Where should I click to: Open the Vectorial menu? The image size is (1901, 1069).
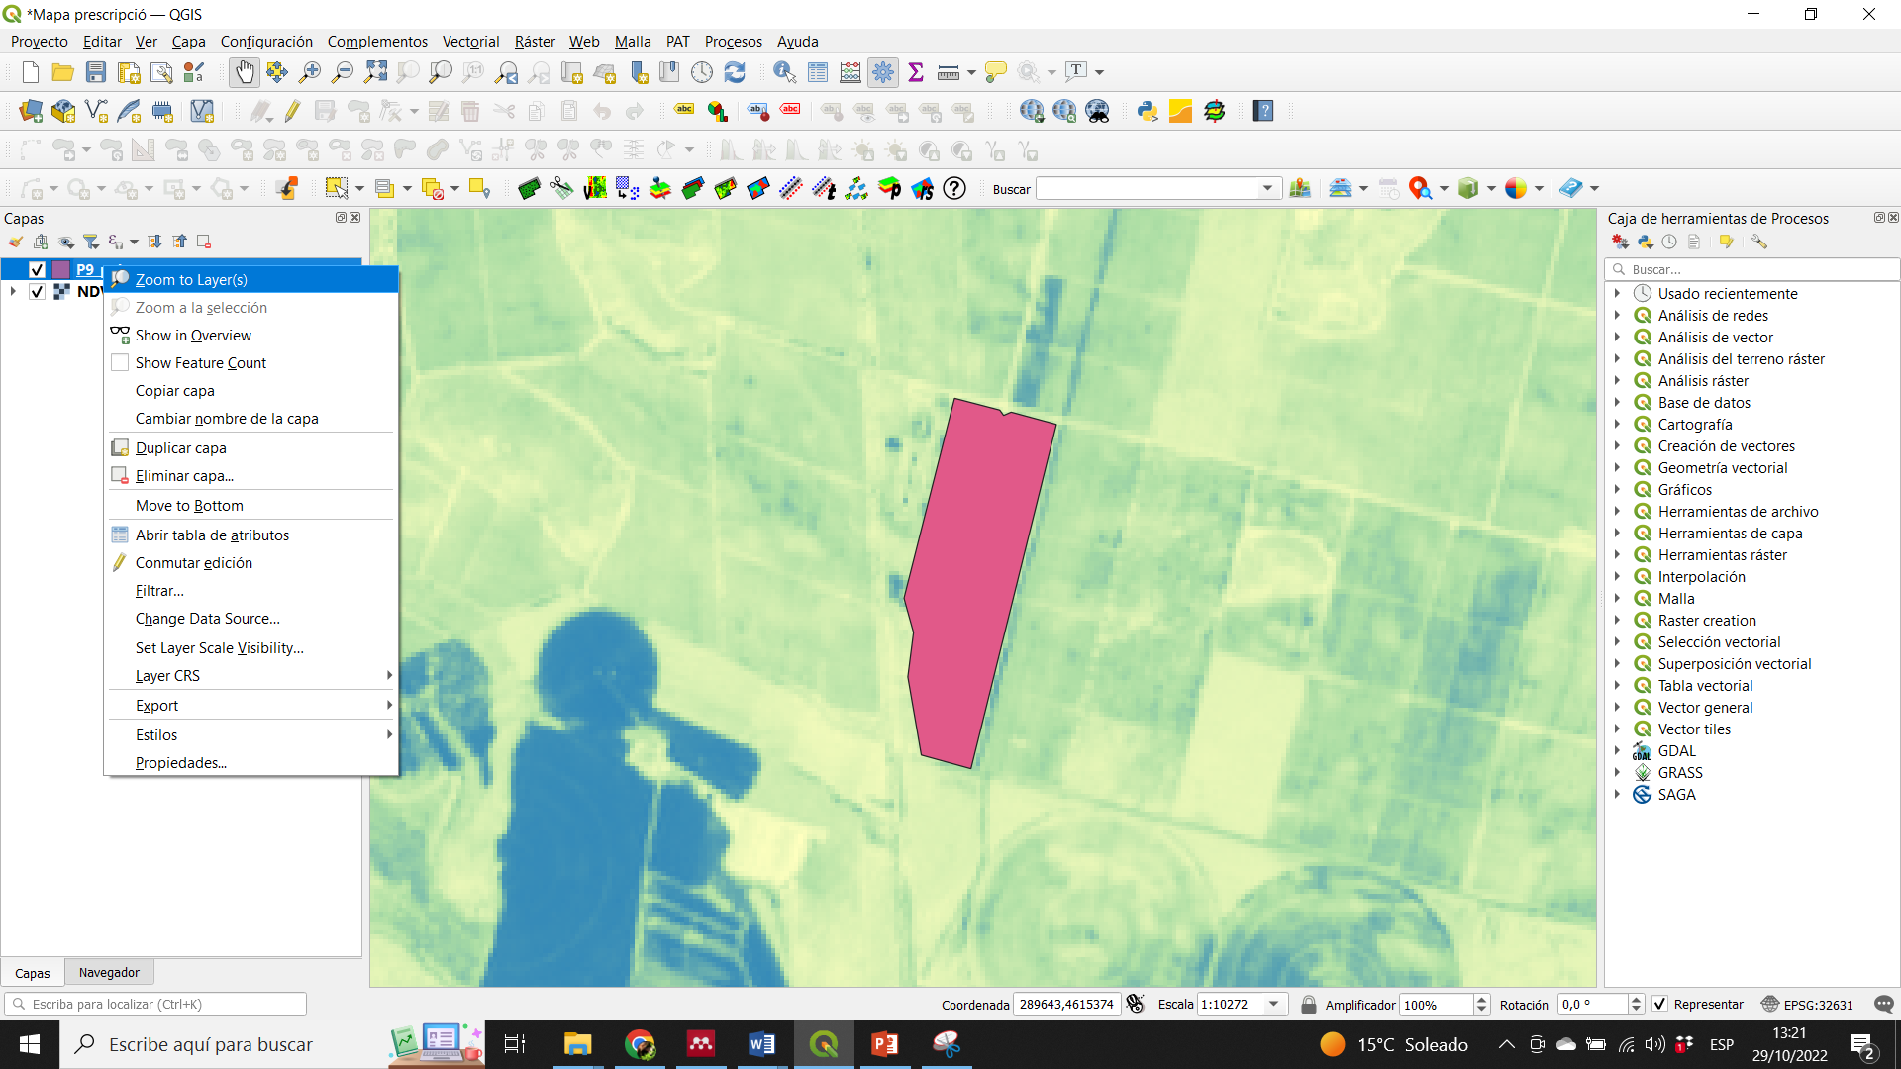coord(470,41)
